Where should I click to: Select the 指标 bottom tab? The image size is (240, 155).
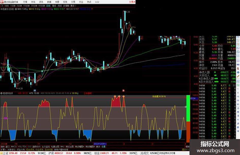[x=3, y=147]
